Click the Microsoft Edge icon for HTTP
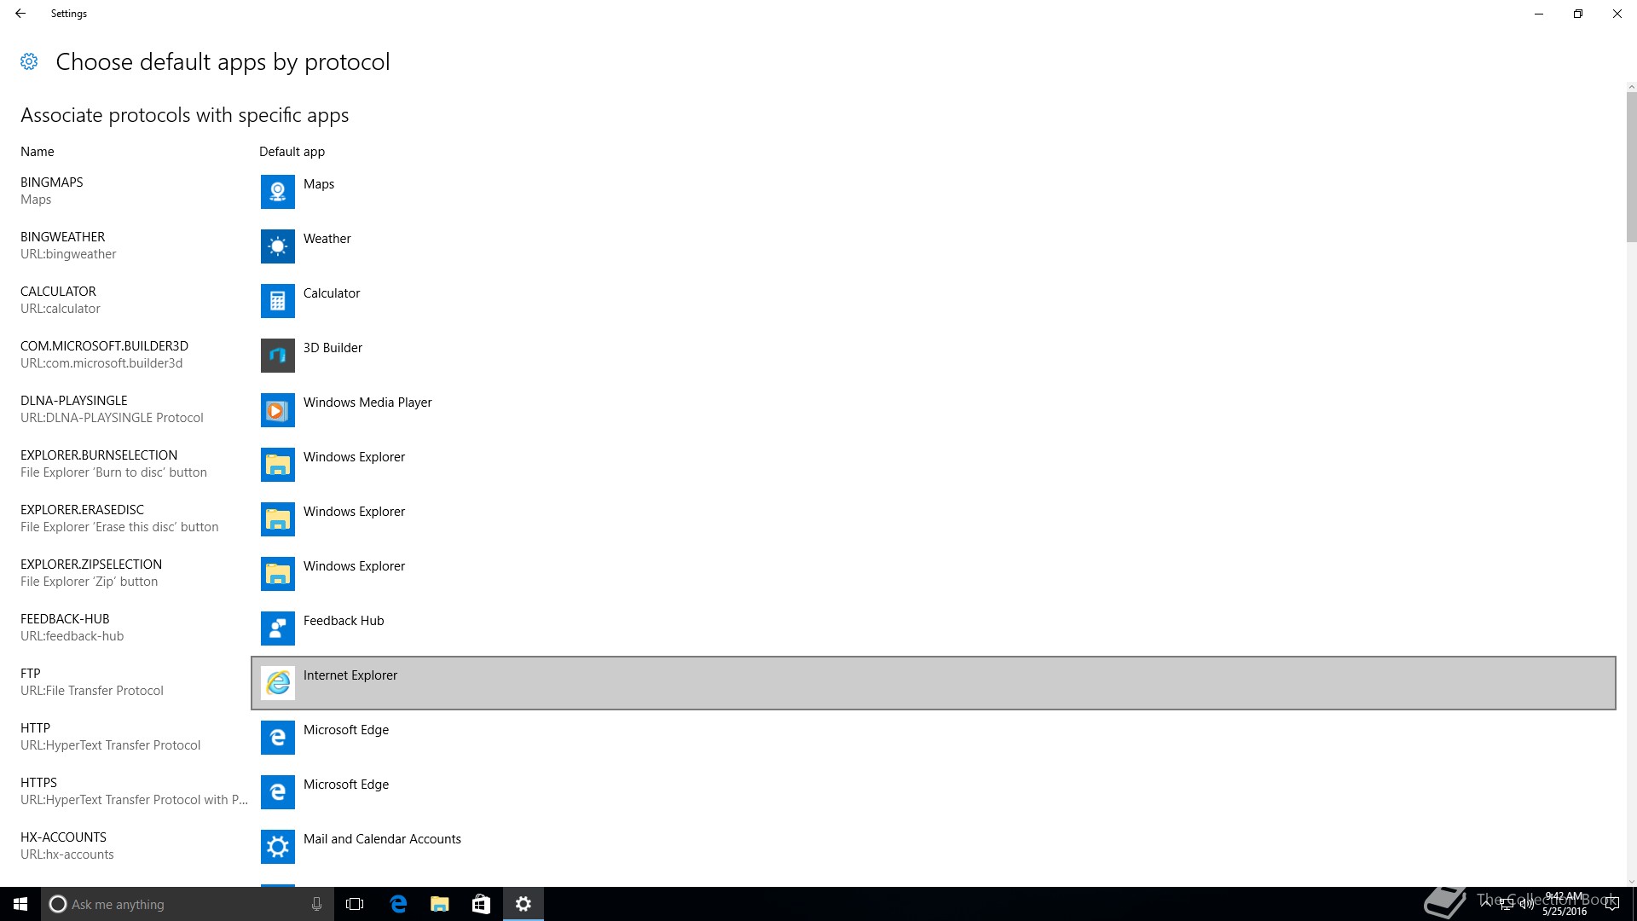 pyautogui.click(x=277, y=738)
